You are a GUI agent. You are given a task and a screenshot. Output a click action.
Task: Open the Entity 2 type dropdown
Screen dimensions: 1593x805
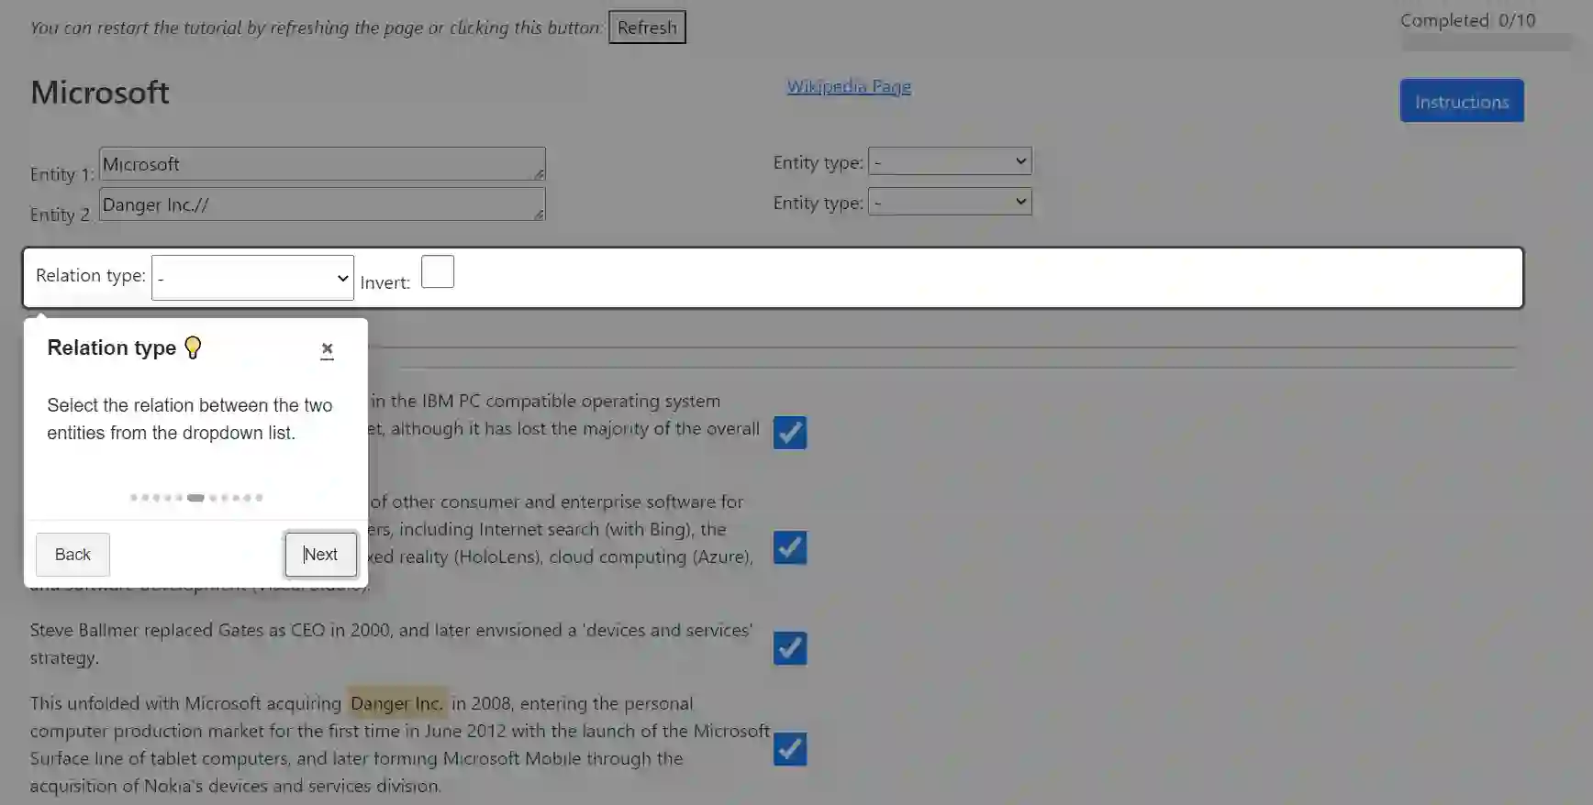[x=950, y=202]
